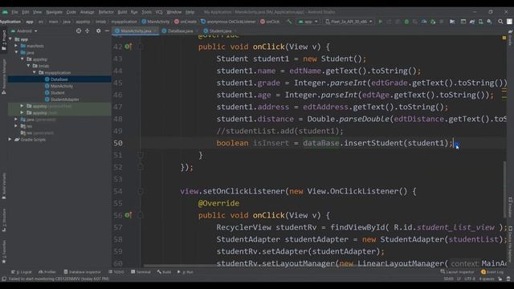The height and width of the screenshot is (289, 514).
Task: Hide the Project panel with minus icon
Action: coord(107,31)
